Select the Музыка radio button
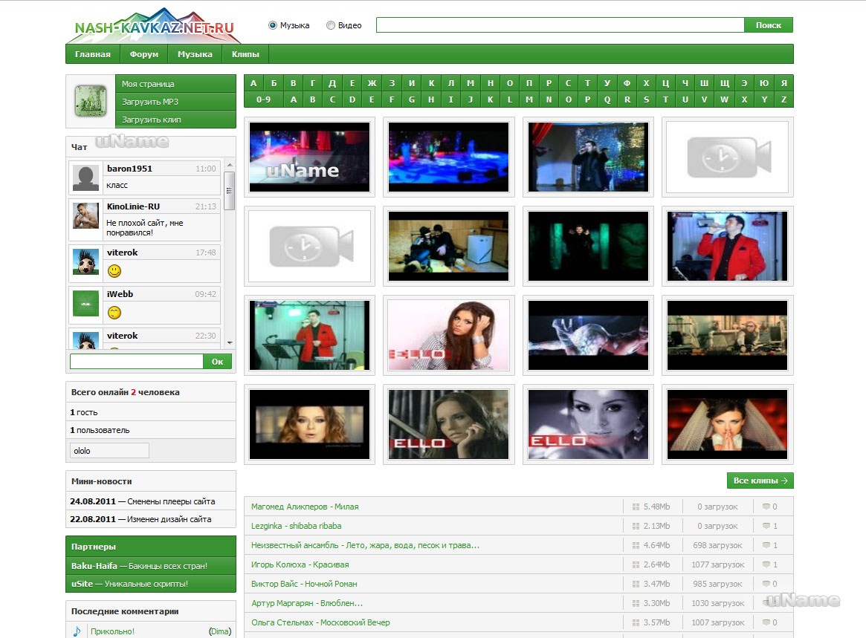This screenshot has width=866, height=638. [x=272, y=25]
